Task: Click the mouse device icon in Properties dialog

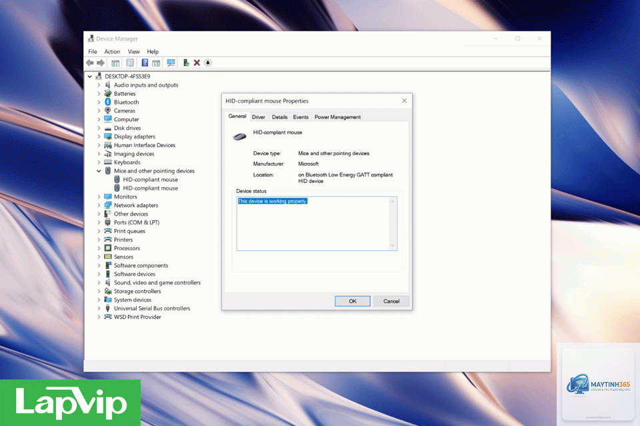Action: pos(239,136)
